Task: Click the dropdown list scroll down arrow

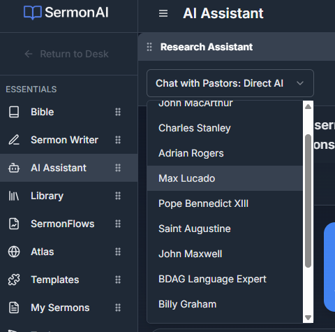Action: click(308, 317)
